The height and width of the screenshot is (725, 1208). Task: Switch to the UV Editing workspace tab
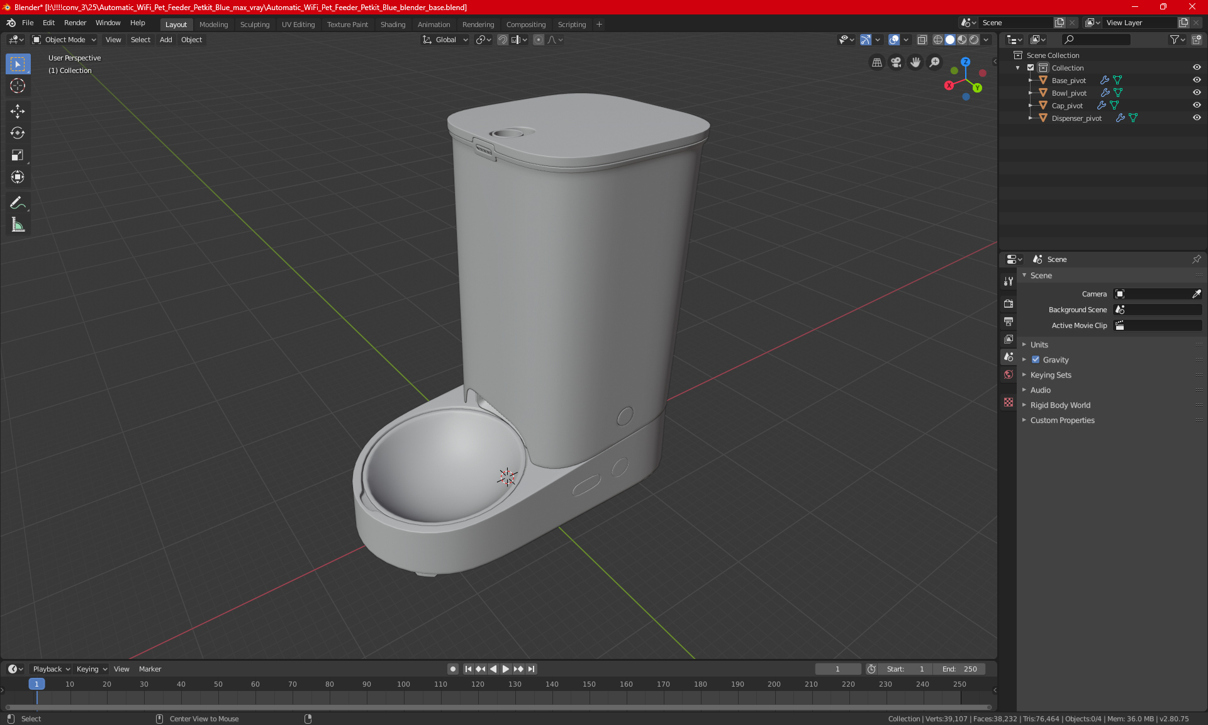[298, 25]
